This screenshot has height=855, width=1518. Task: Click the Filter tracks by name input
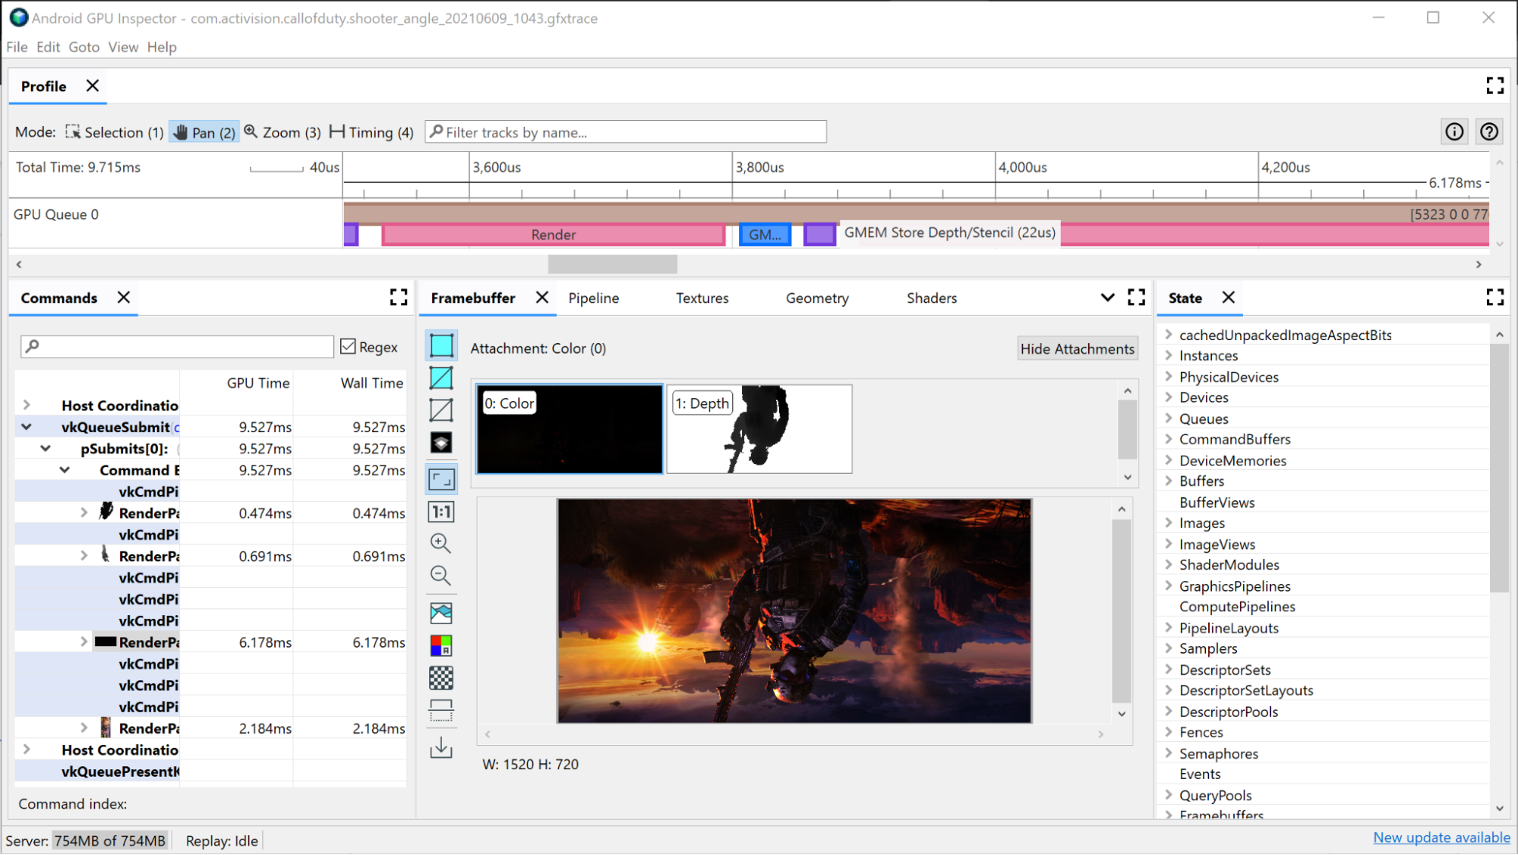626,131
